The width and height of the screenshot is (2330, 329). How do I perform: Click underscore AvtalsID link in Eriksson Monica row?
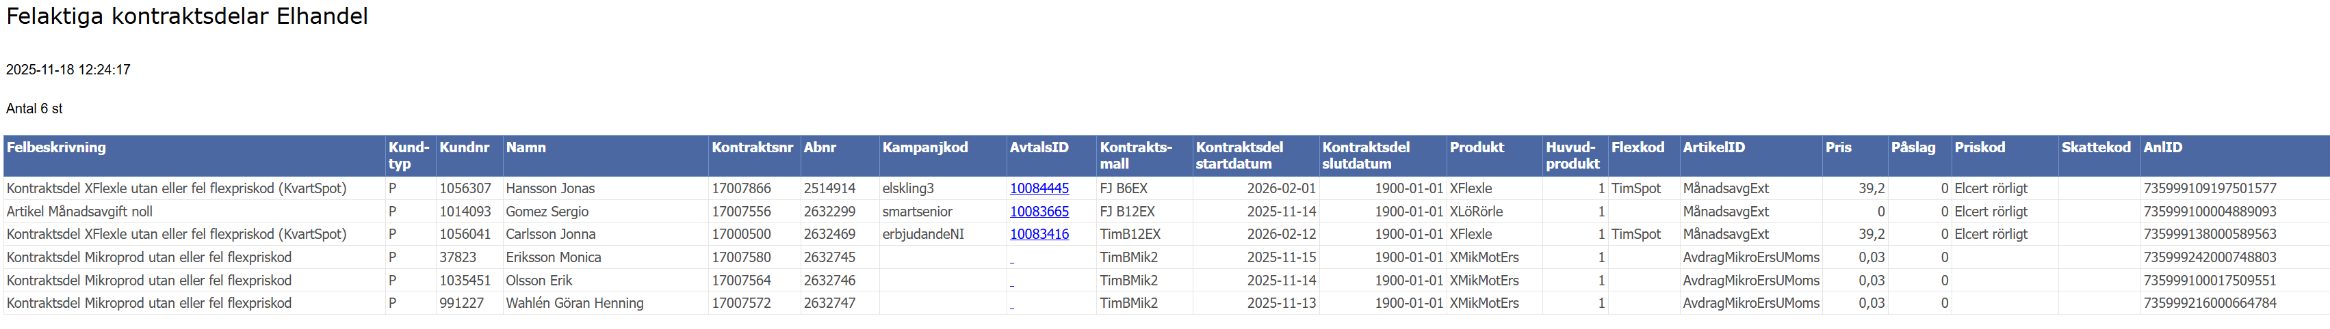[x=1012, y=259]
